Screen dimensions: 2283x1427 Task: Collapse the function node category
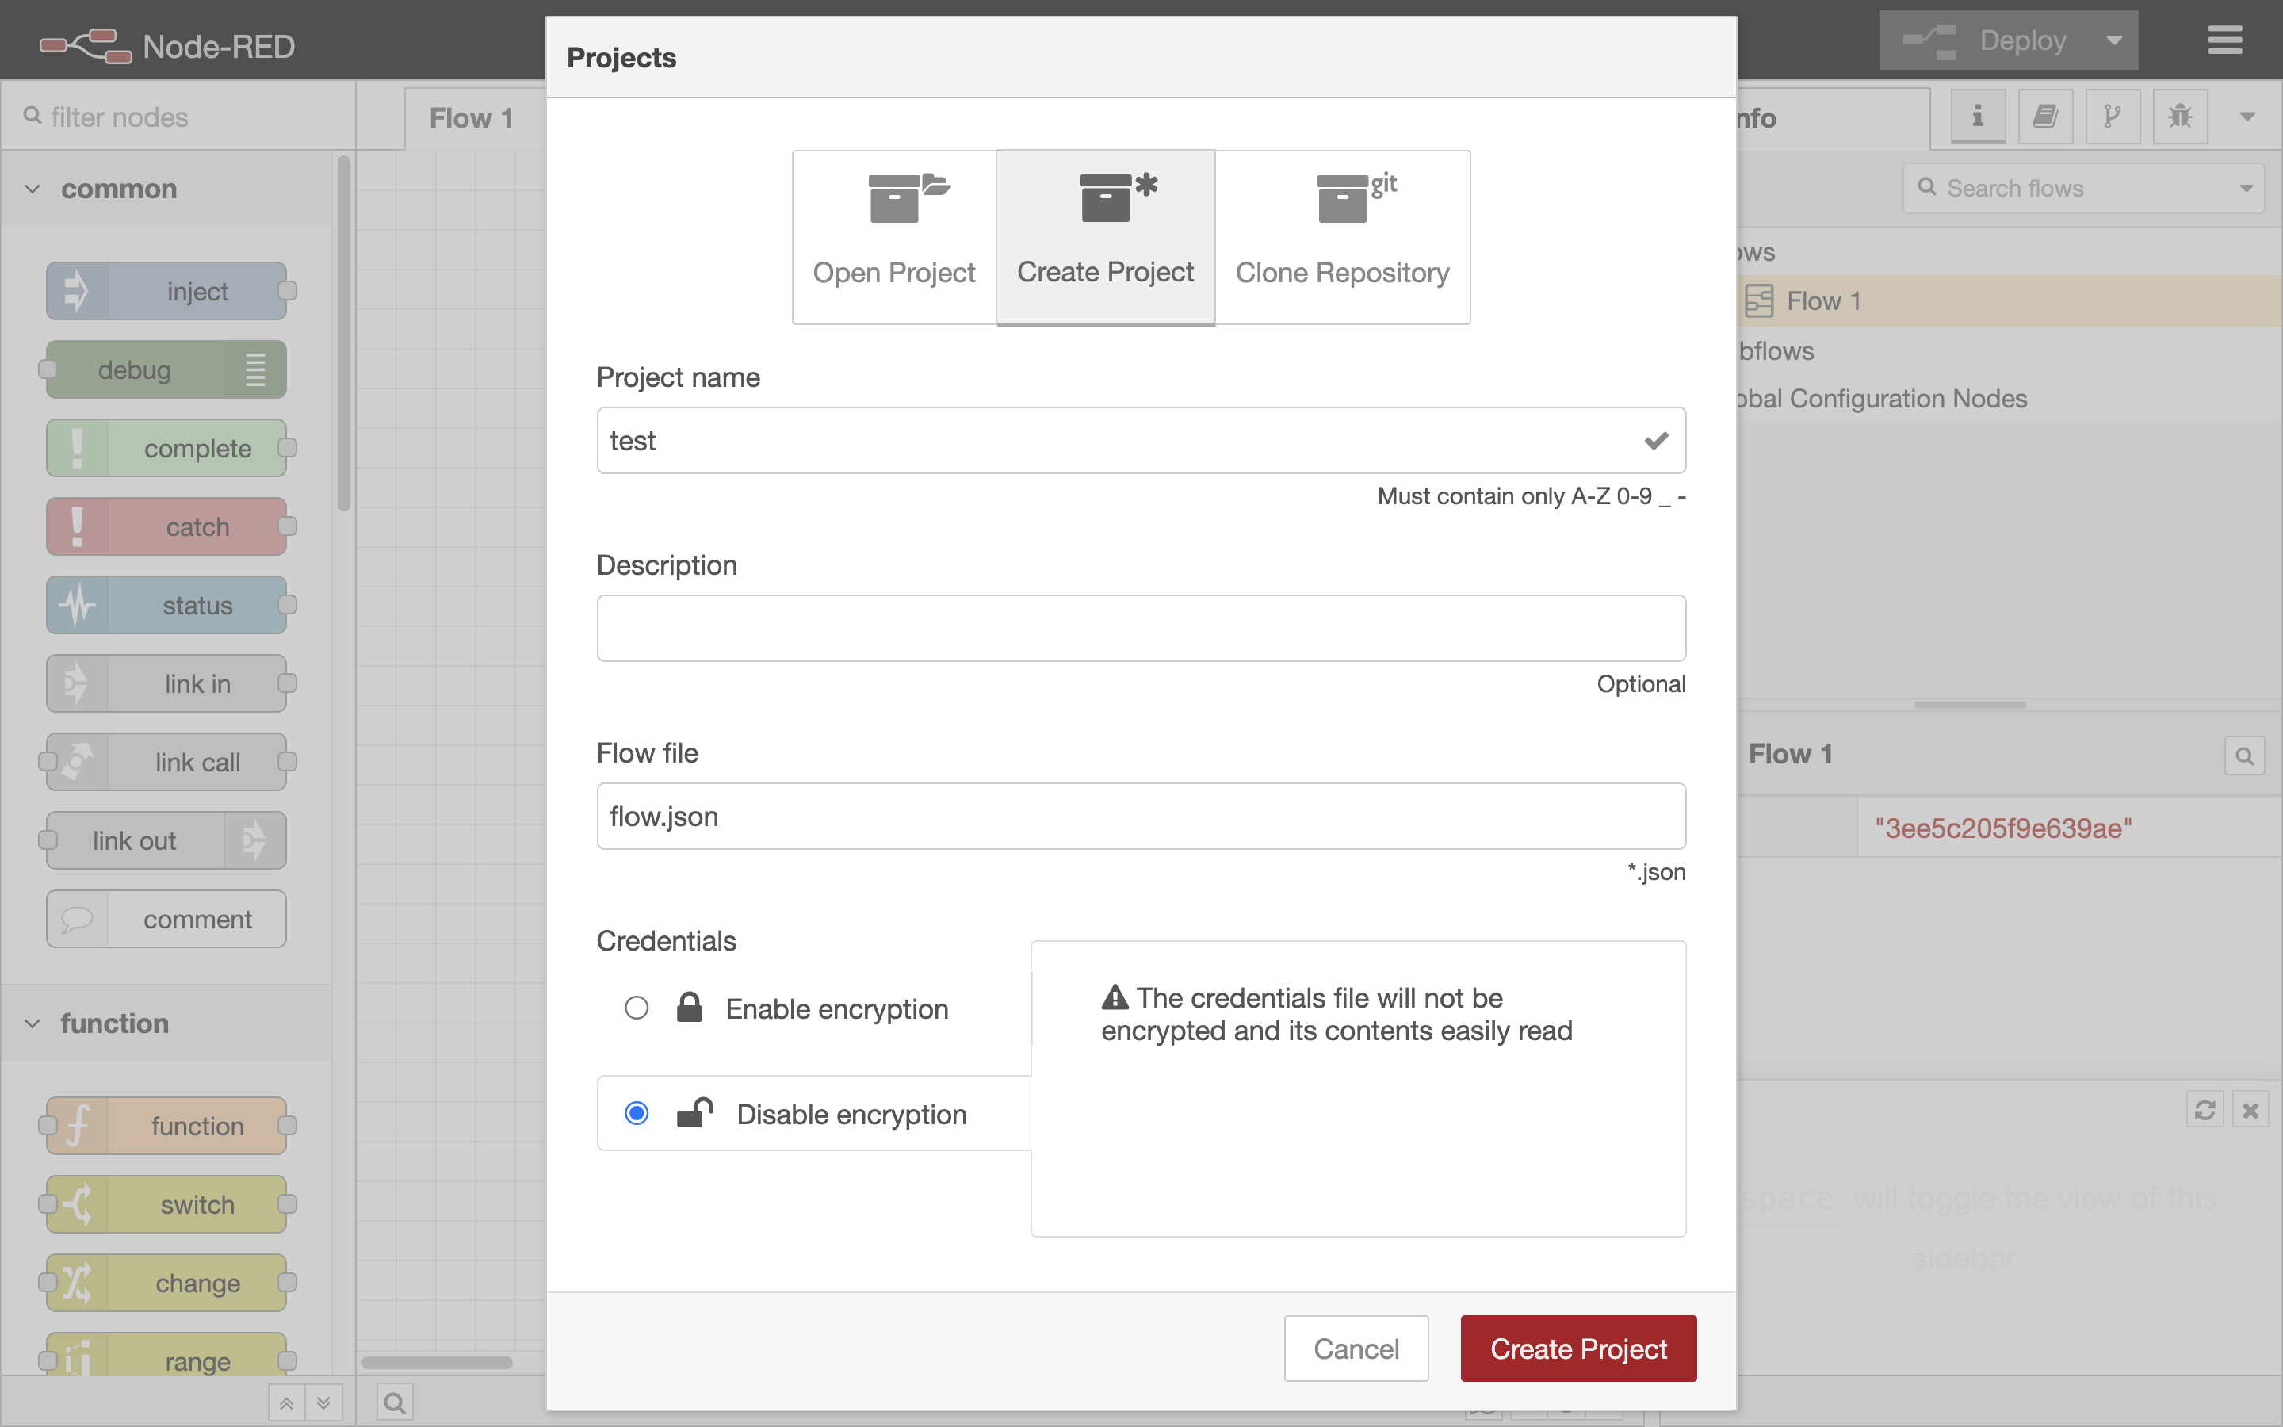33,1023
